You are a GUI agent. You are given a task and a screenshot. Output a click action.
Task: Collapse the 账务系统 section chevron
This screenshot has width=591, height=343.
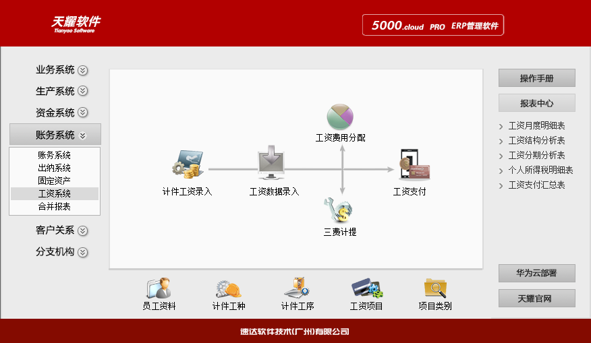pos(82,136)
